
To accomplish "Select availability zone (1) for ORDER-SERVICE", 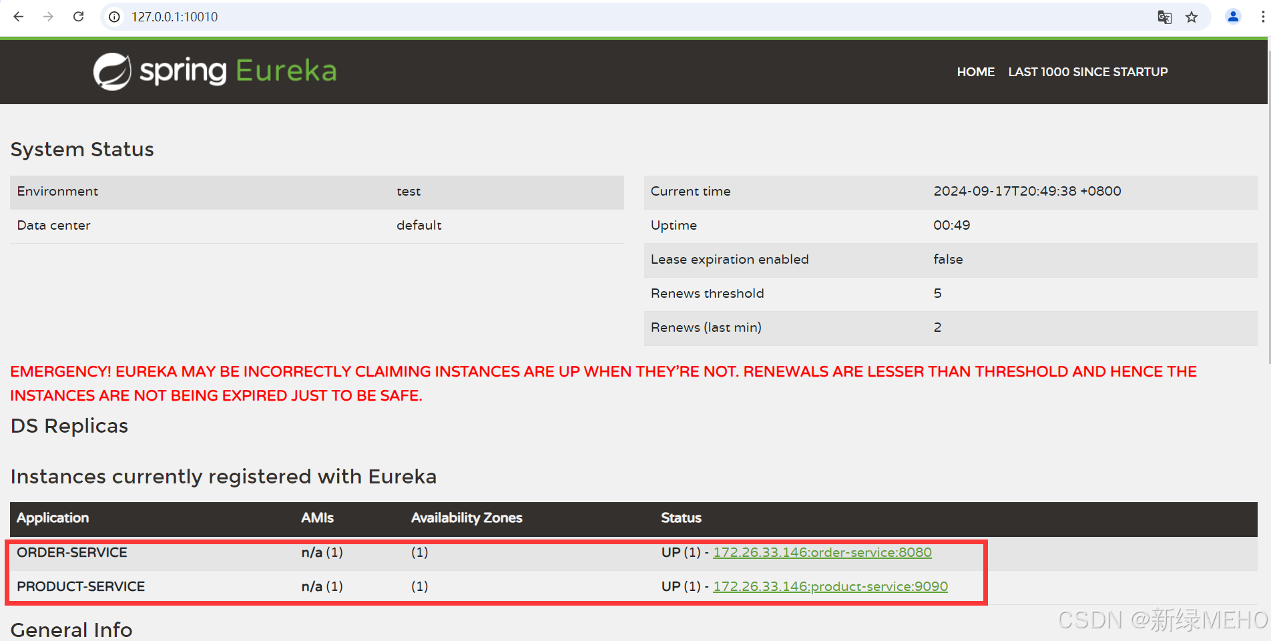I will pyautogui.click(x=419, y=552).
